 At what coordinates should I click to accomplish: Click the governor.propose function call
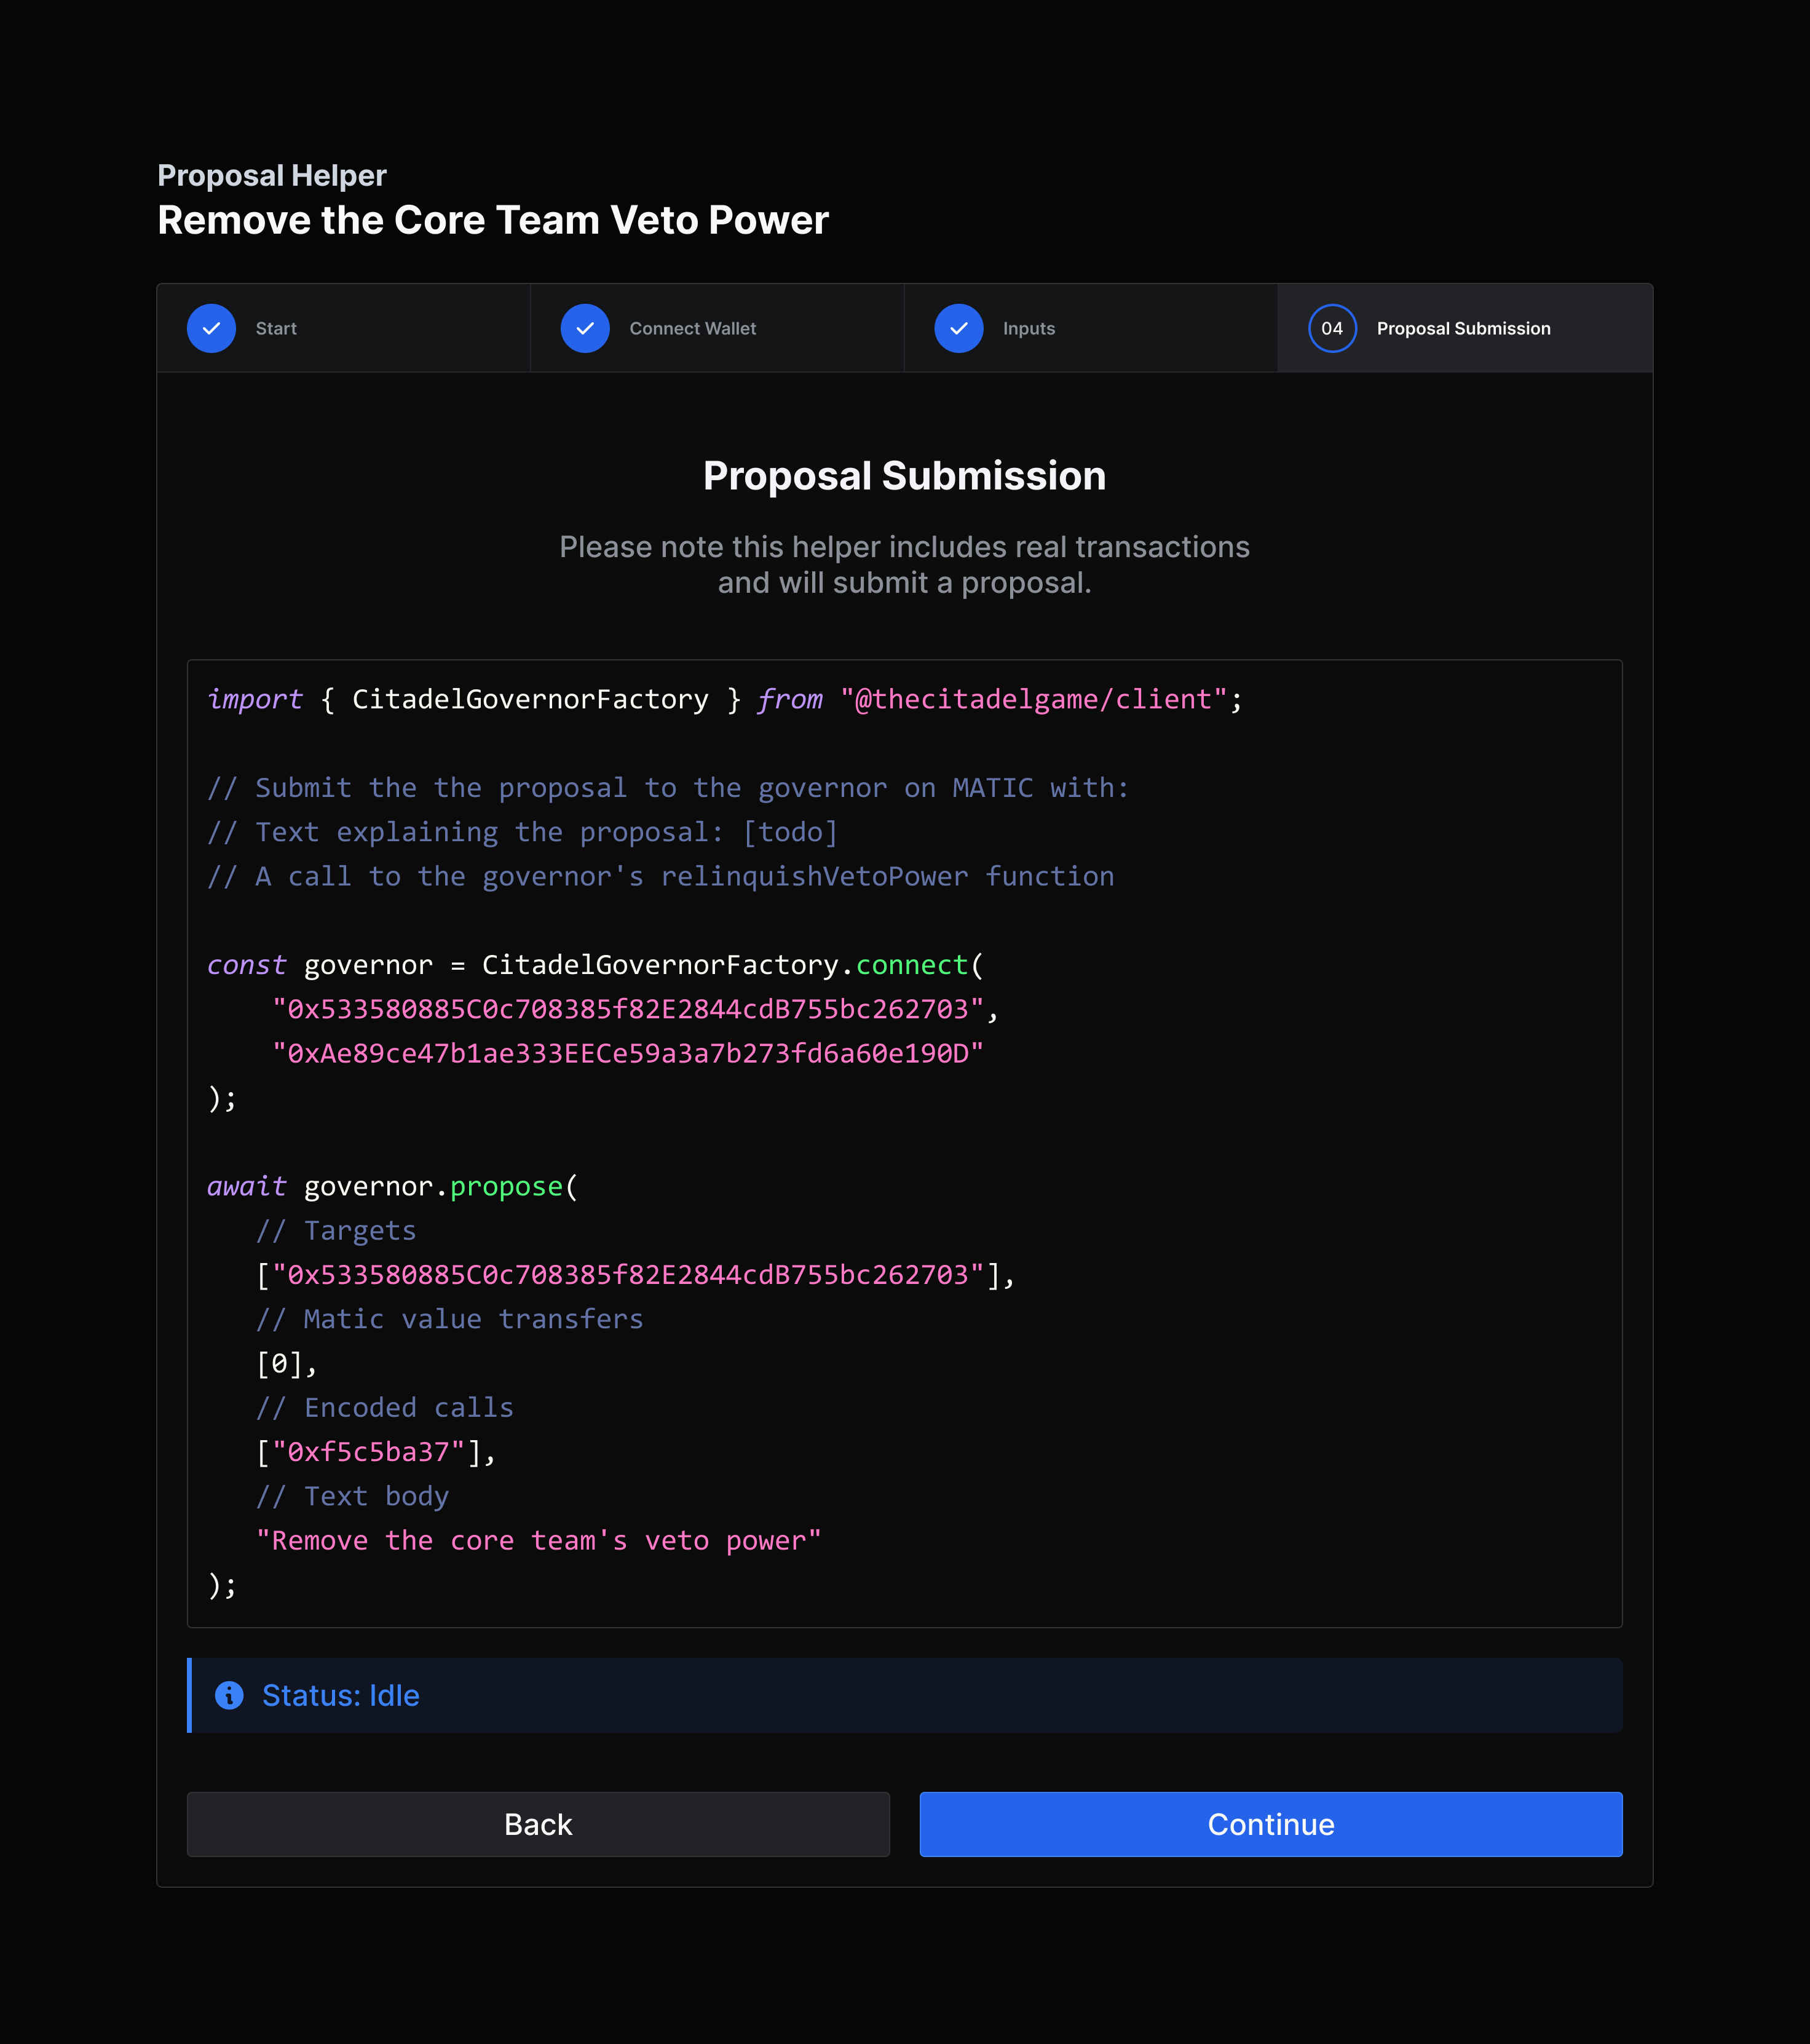tap(389, 1186)
